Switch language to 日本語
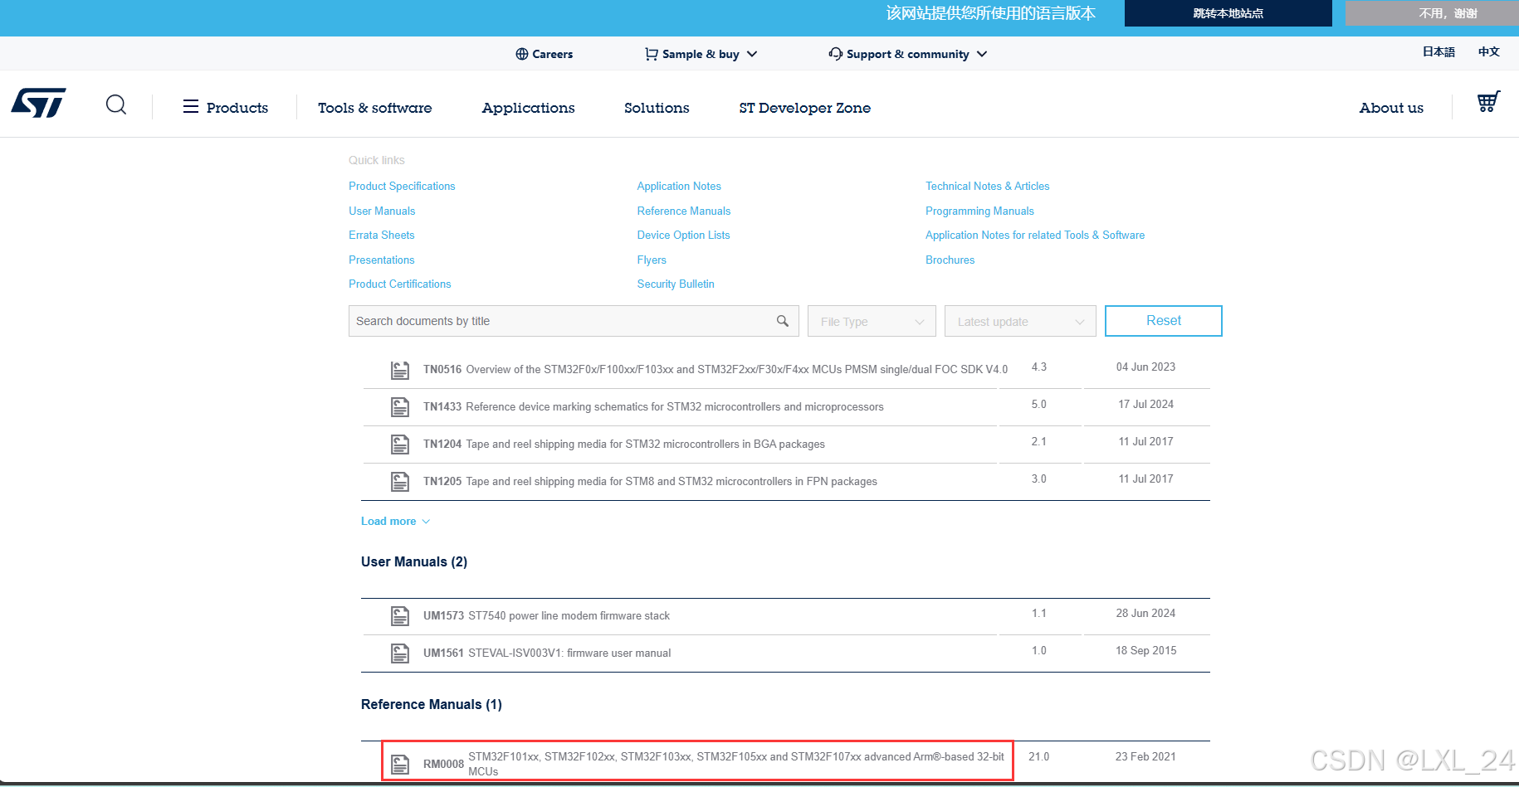Image resolution: width=1519 pixels, height=787 pixels. [x=1438, y=51]
